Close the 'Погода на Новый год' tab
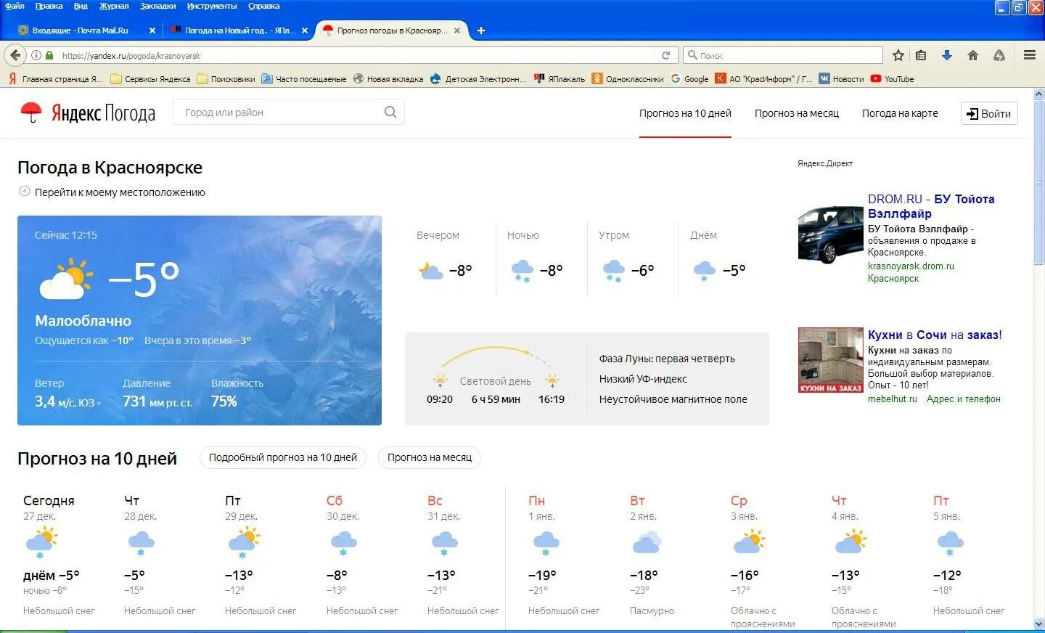Screen dimensions: 1045x633 (305, 30)
